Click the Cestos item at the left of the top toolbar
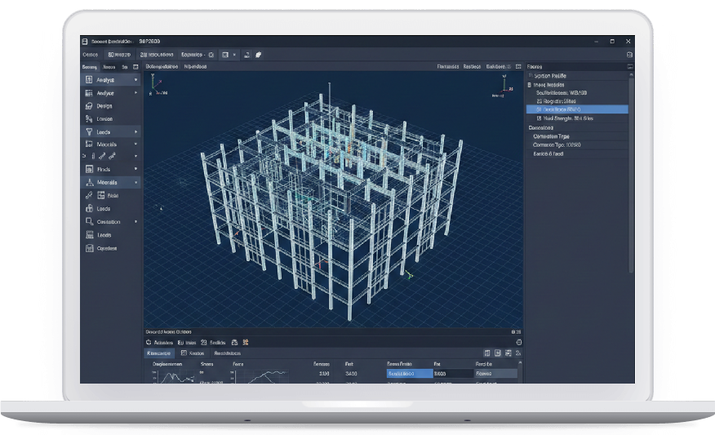715x435 pixels. click(91, 55)
